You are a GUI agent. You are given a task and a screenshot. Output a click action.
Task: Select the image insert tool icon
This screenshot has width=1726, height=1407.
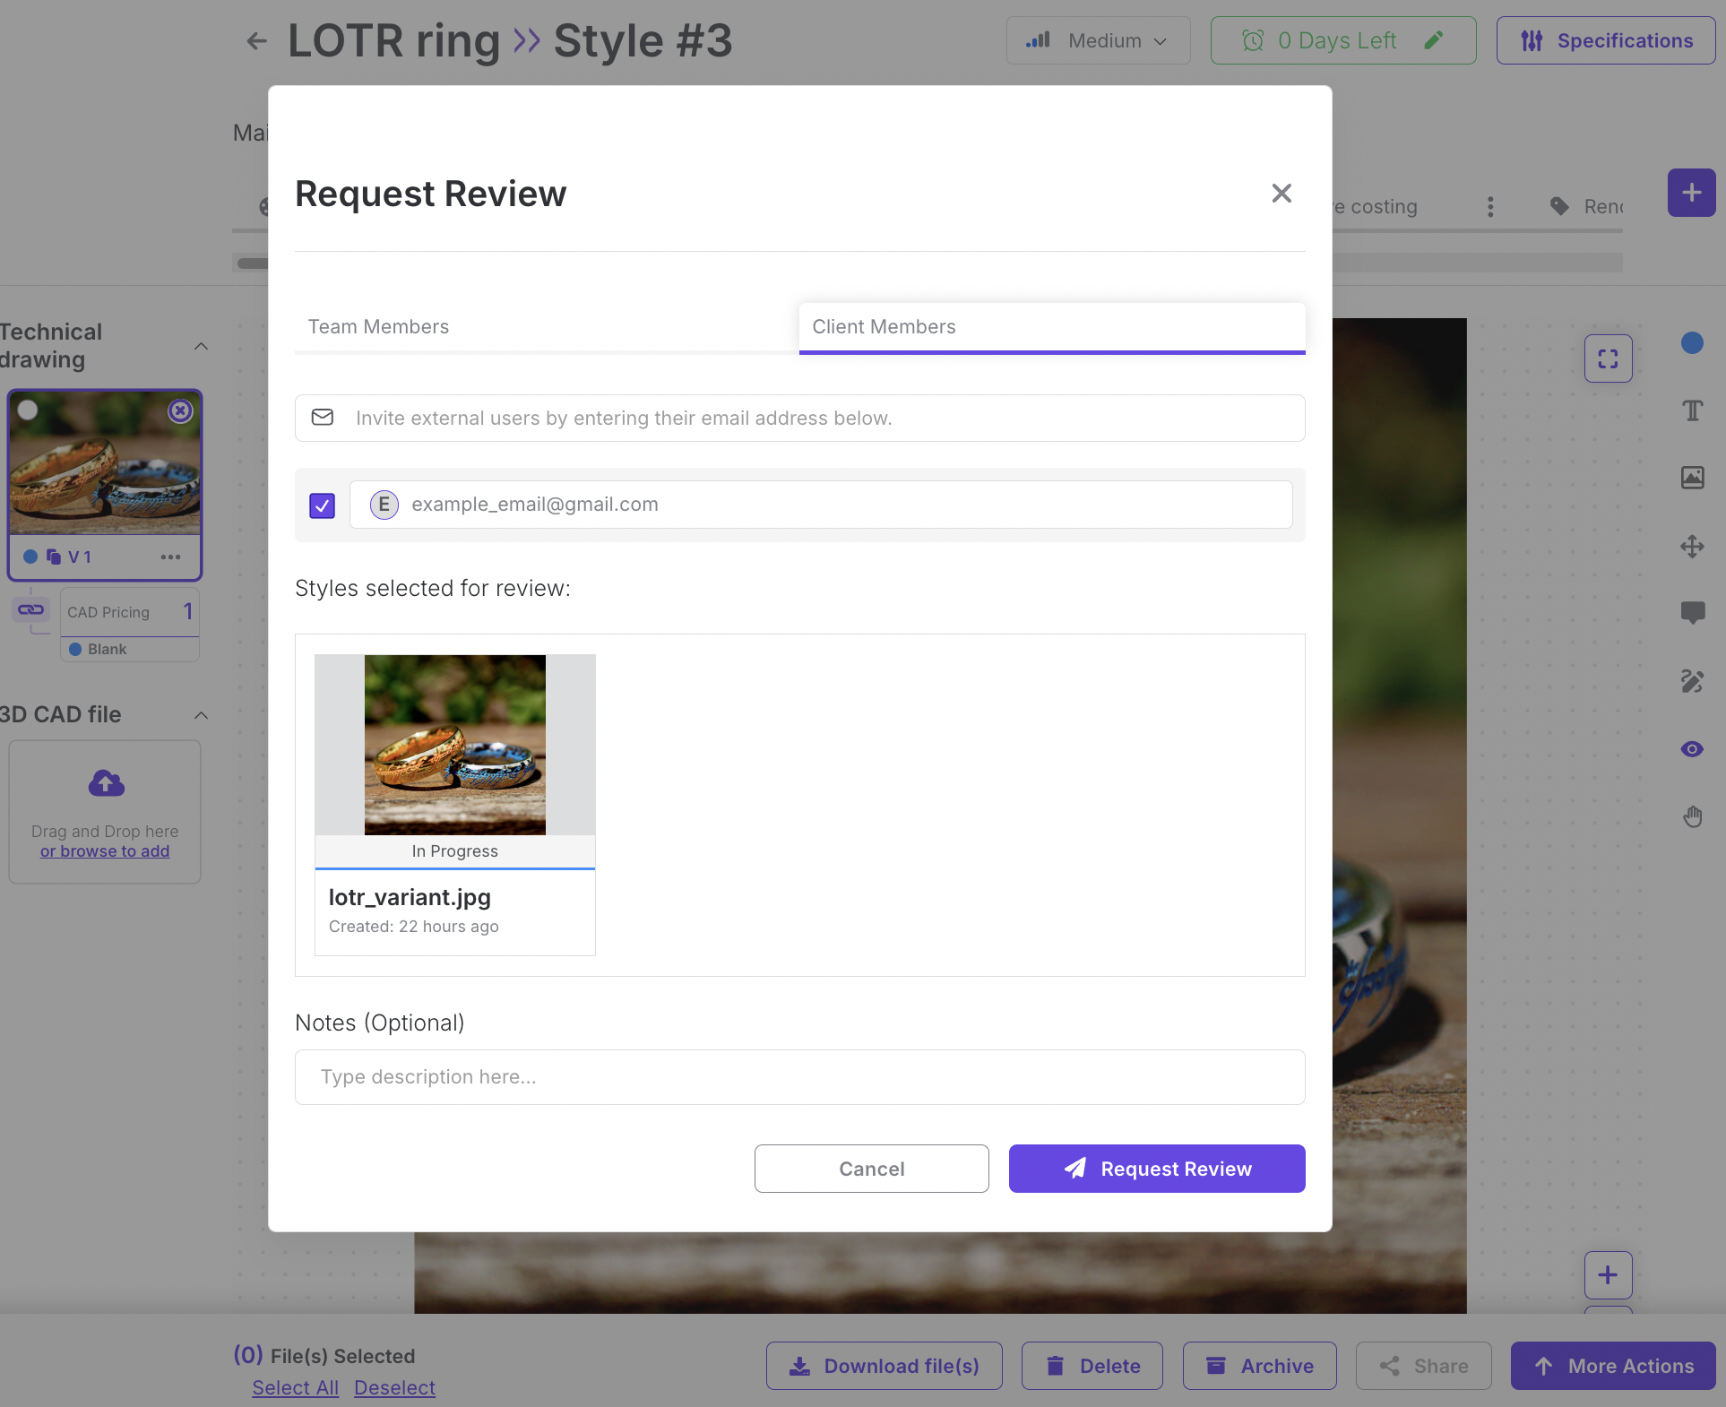1692,478
